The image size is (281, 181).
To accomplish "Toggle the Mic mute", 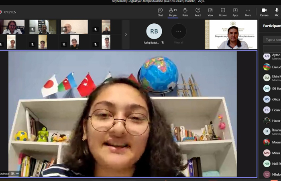I will (x=277, y=12).
